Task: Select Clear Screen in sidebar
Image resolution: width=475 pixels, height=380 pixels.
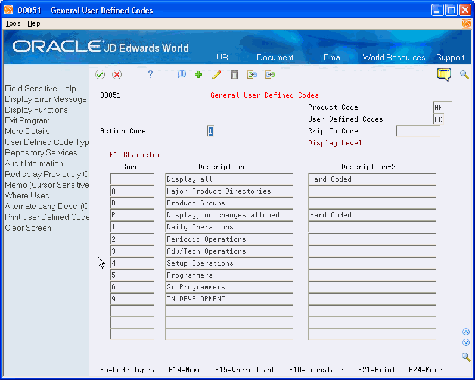Action: click(28, 228)
